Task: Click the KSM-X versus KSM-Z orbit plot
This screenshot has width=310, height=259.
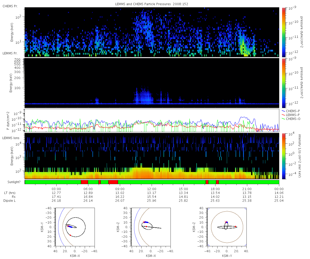Action: [x=151, y=227]
